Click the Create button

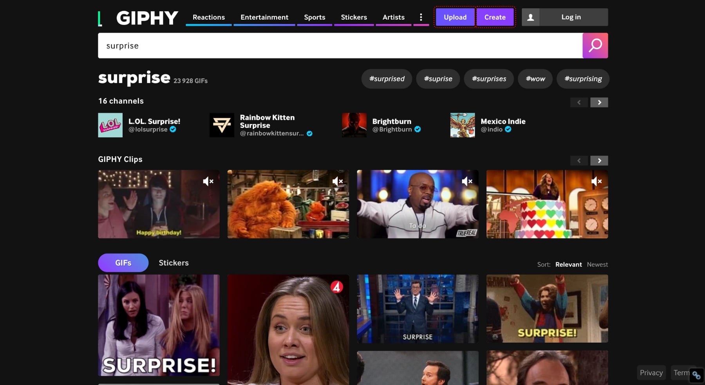(x=495, y=17)
